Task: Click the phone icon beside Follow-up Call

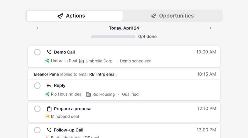Action: pos(49,130)
